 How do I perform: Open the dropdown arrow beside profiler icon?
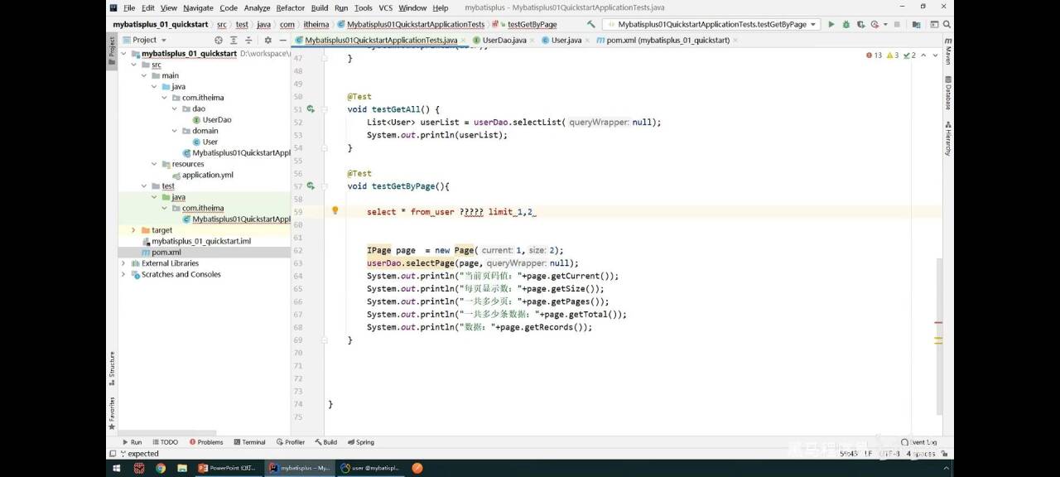(x=885, y=25)
